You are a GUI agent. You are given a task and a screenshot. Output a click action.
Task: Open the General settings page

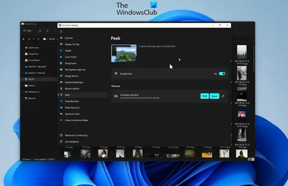(x=69, y=38)
